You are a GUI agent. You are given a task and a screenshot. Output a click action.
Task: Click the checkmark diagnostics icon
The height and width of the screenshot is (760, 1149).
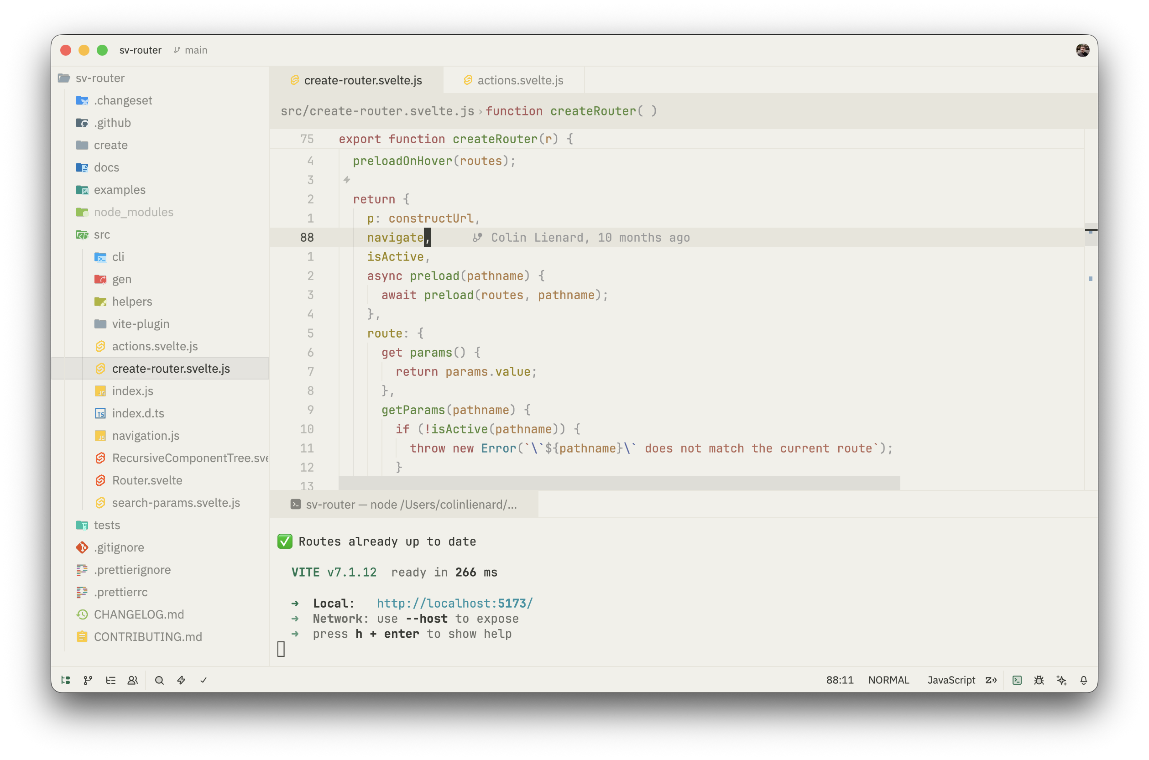point(204,680)
